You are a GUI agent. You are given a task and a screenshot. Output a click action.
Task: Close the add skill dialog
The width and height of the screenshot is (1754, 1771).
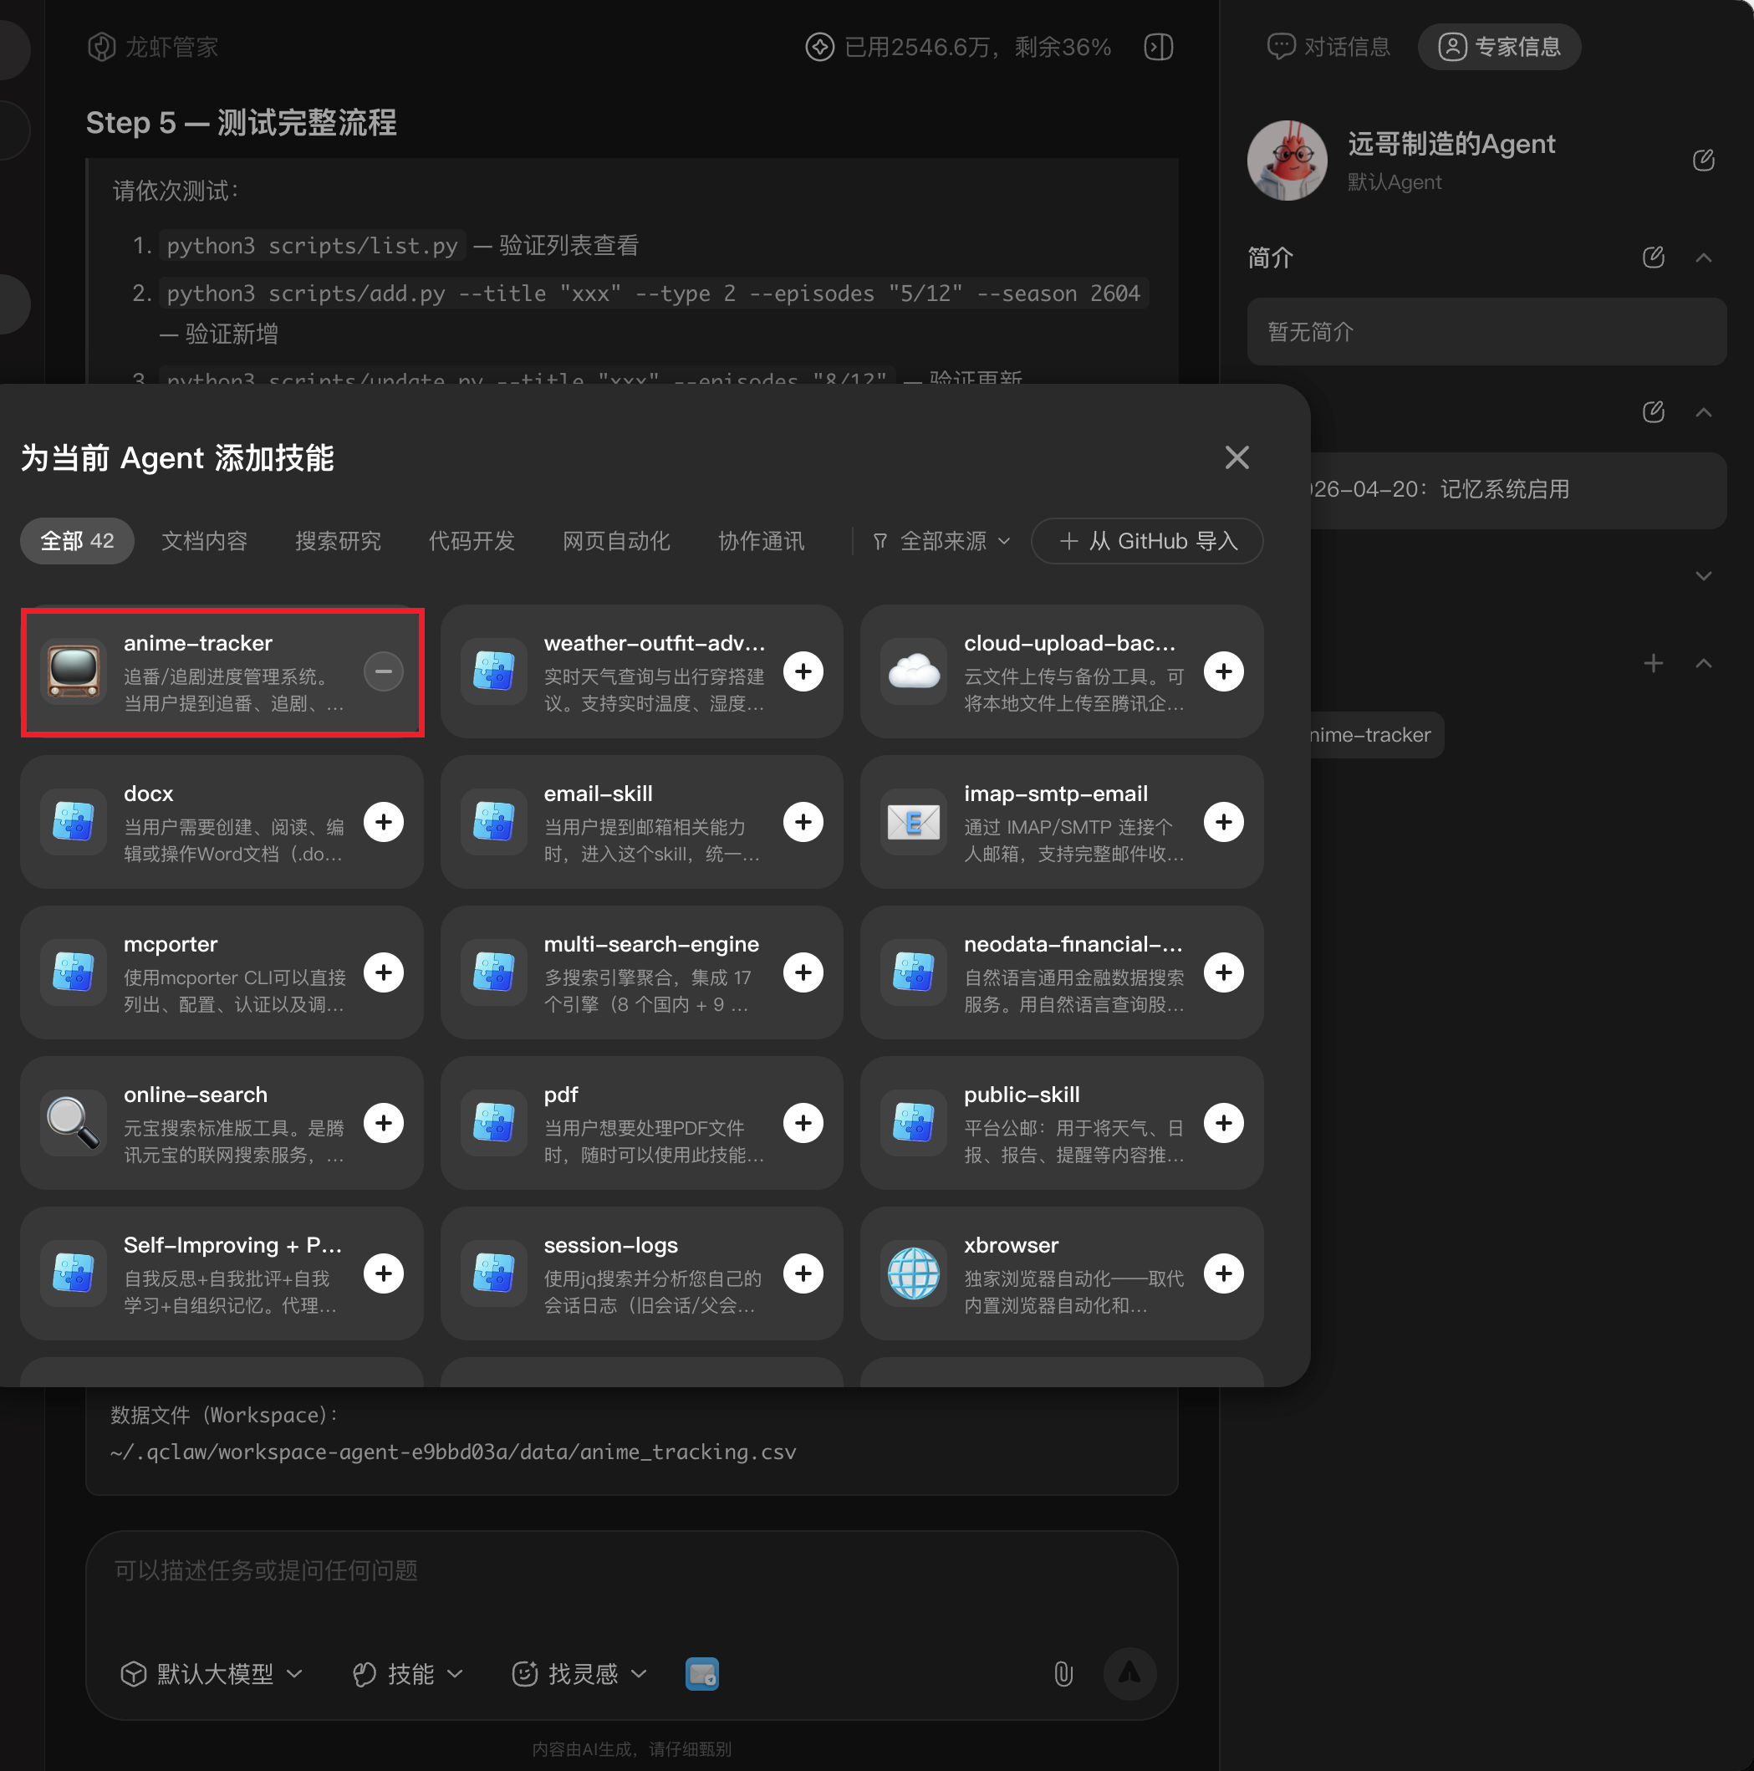pos(1236,457)
